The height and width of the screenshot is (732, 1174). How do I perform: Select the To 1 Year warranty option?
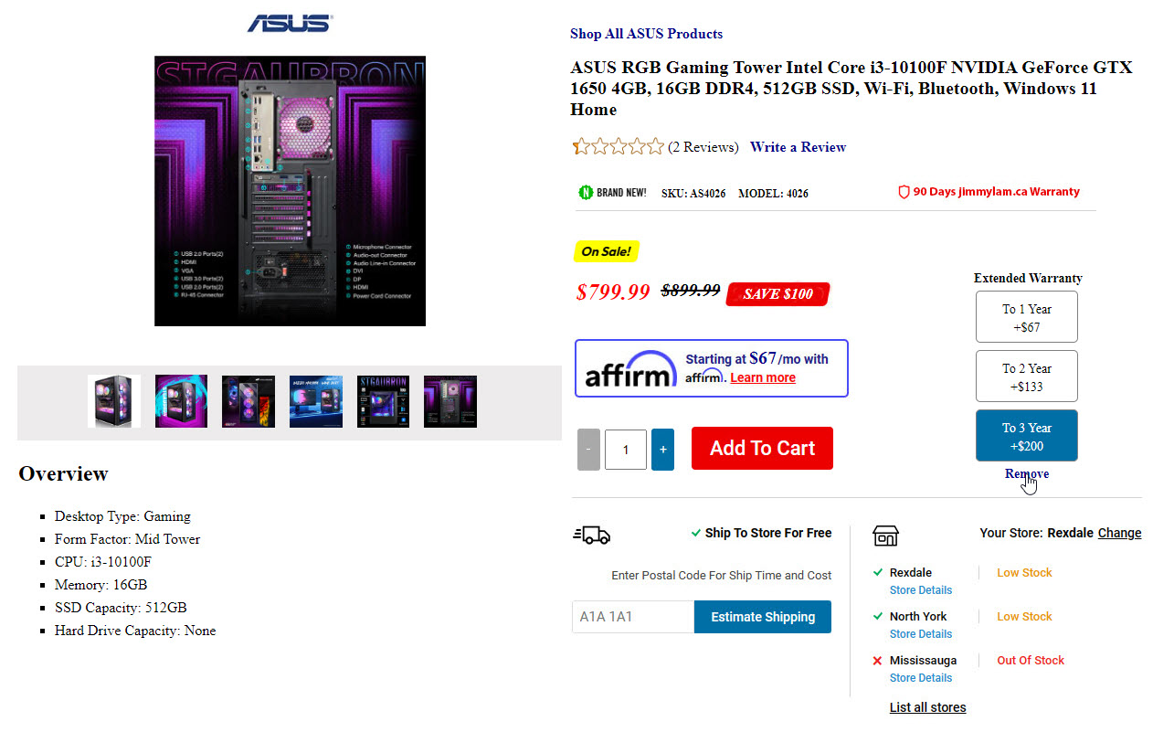[x=1027, y=317]
